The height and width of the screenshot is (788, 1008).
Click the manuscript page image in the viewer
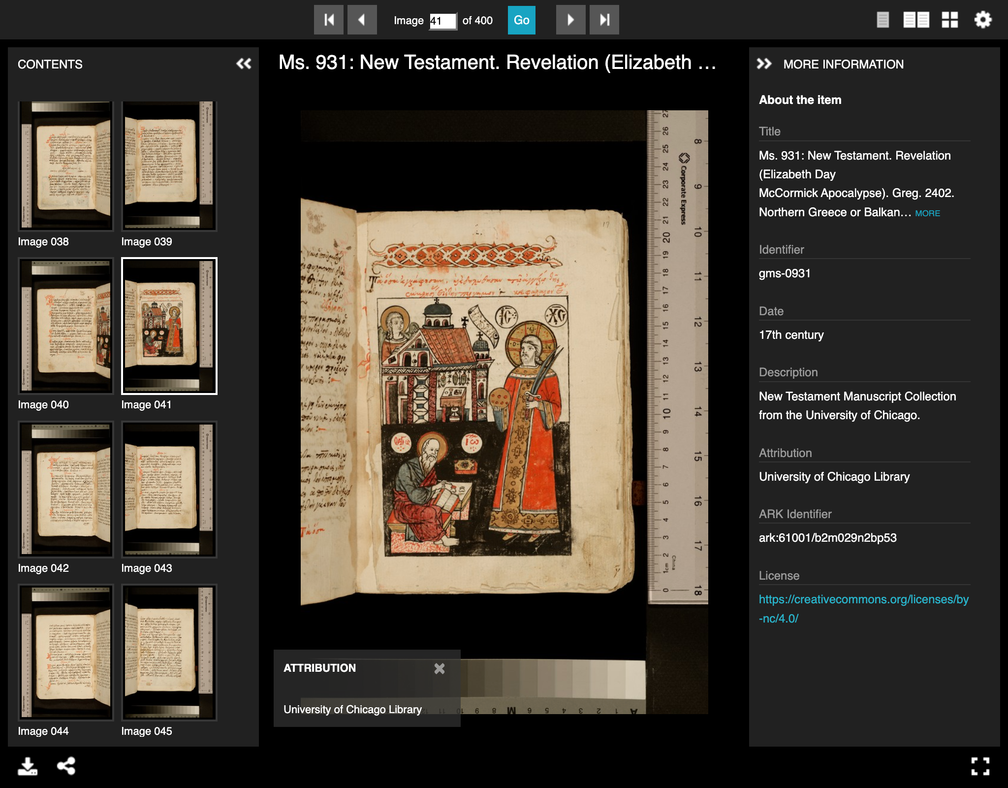504,412
